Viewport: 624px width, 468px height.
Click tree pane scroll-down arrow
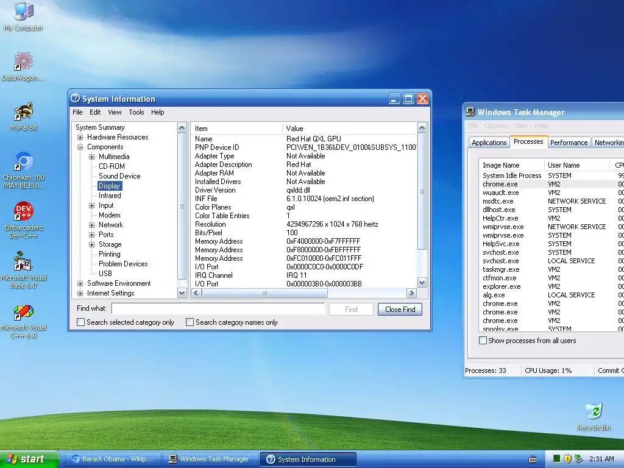[182, 293]
